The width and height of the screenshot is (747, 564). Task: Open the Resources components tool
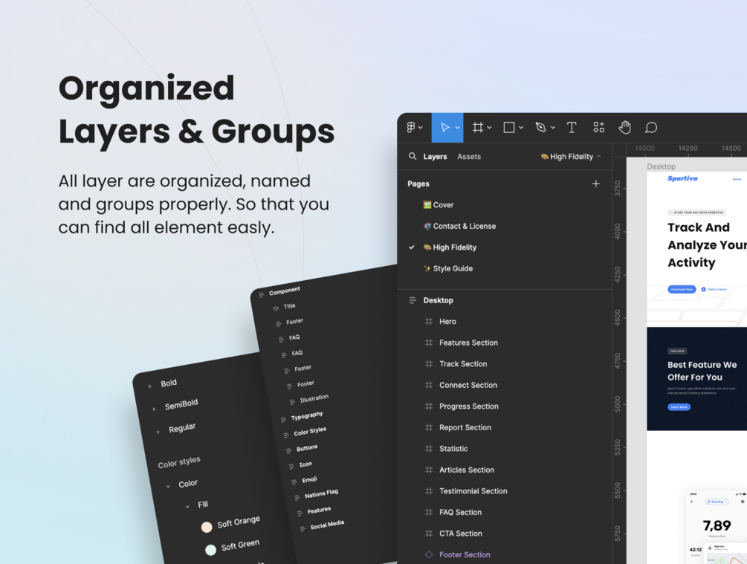point(599,127)
